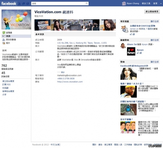This screenshot has height=148, width=163.
Task: Expand the description with 更多 link
Action: pos(63,72)
